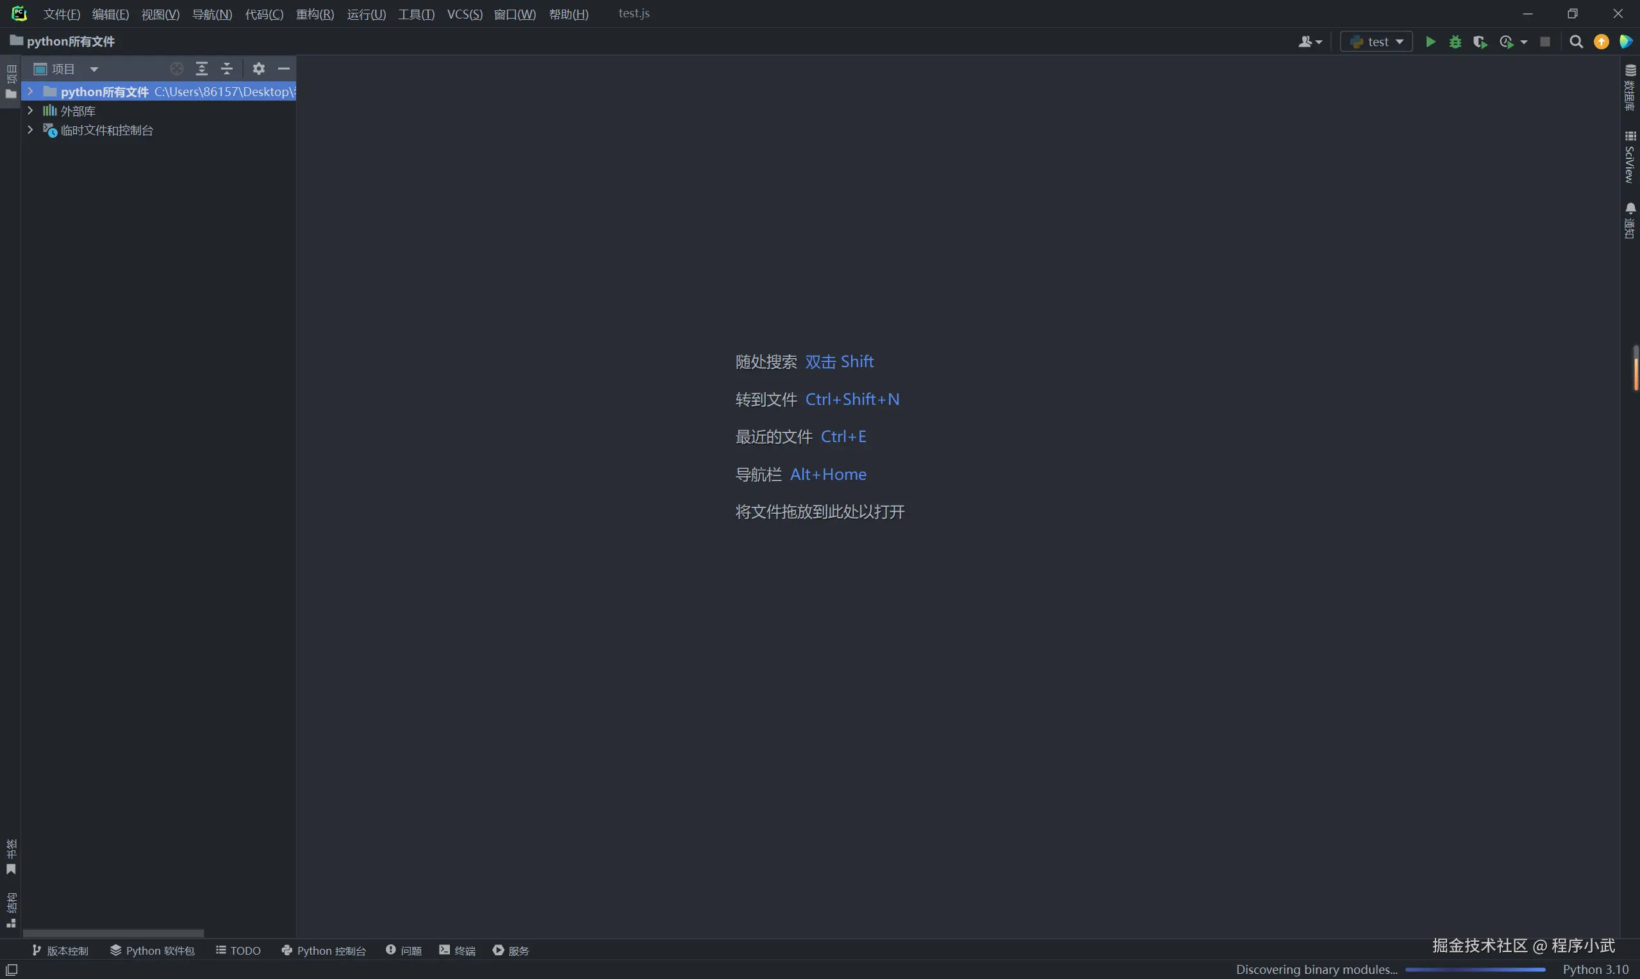Click Select Opened File crosshair icon
The width and height of the screenshot is (1640, 979).
point(176,69)
